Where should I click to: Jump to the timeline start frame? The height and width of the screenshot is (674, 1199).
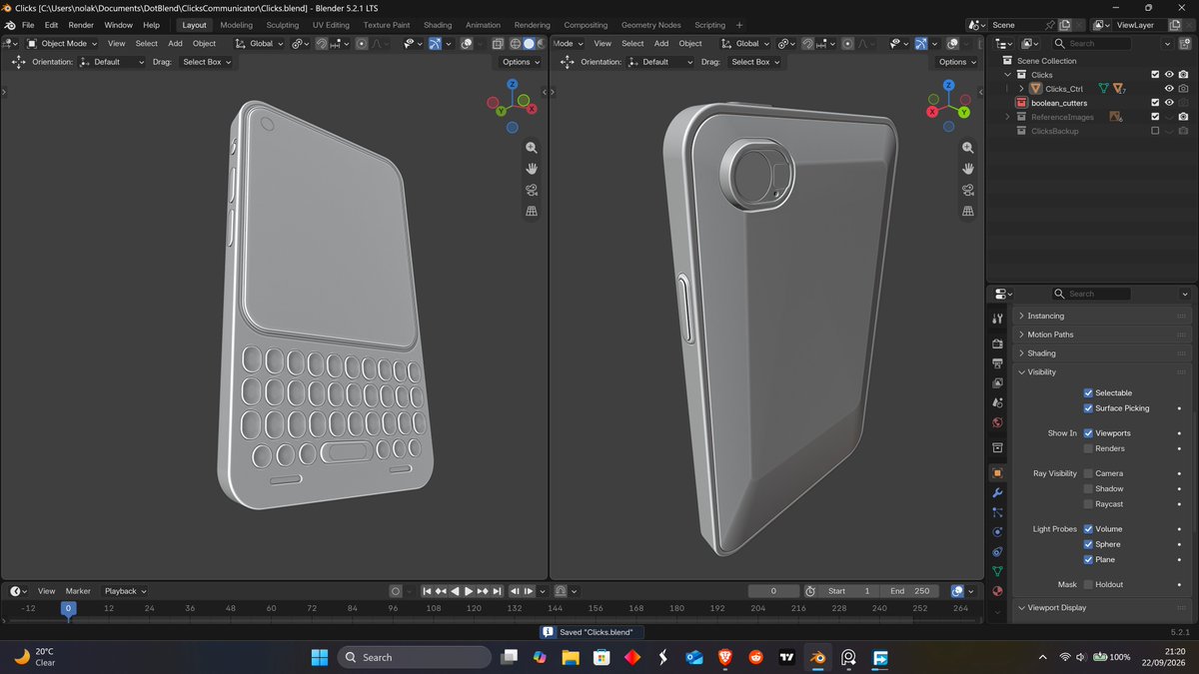(x=427, y=591)
